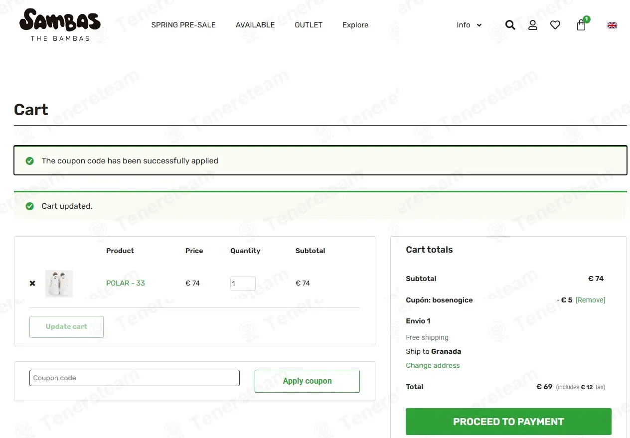Go to the AVAILABLE menu item
The image size is (630, 438).
[255, 25]
